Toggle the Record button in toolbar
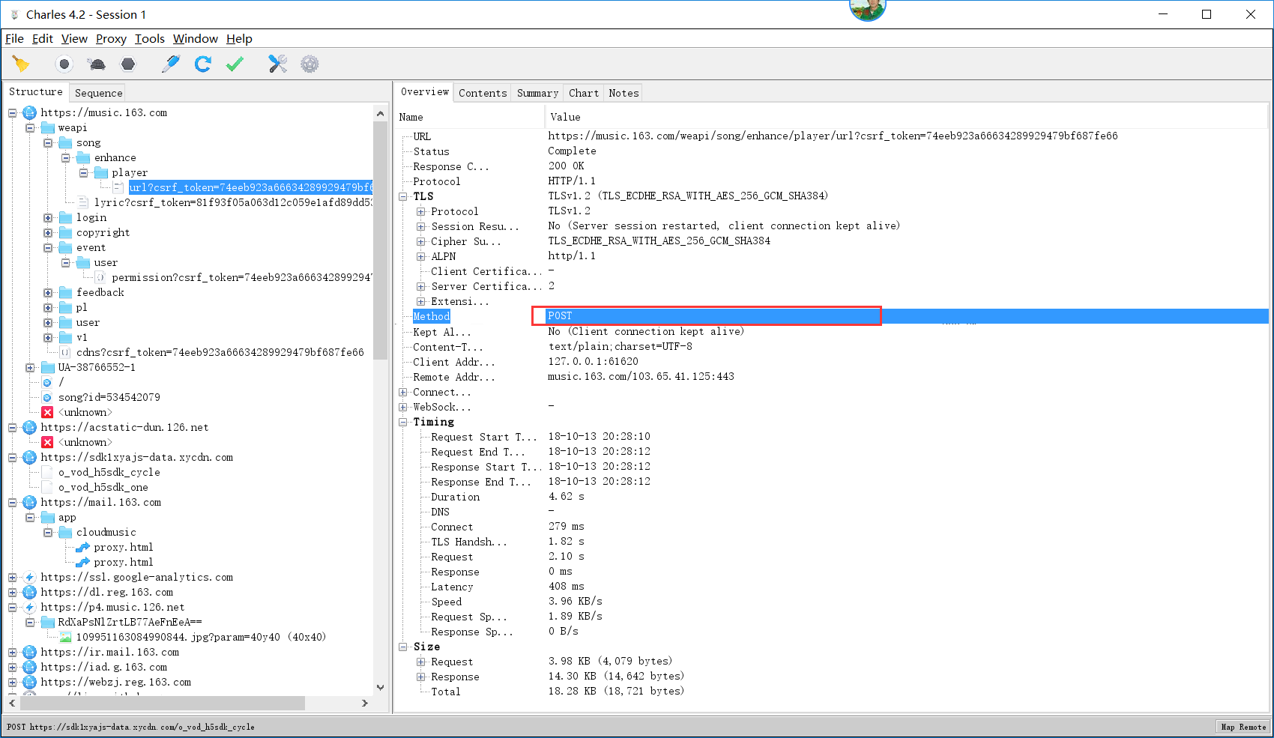1274x738 pixels. [64, 64]
